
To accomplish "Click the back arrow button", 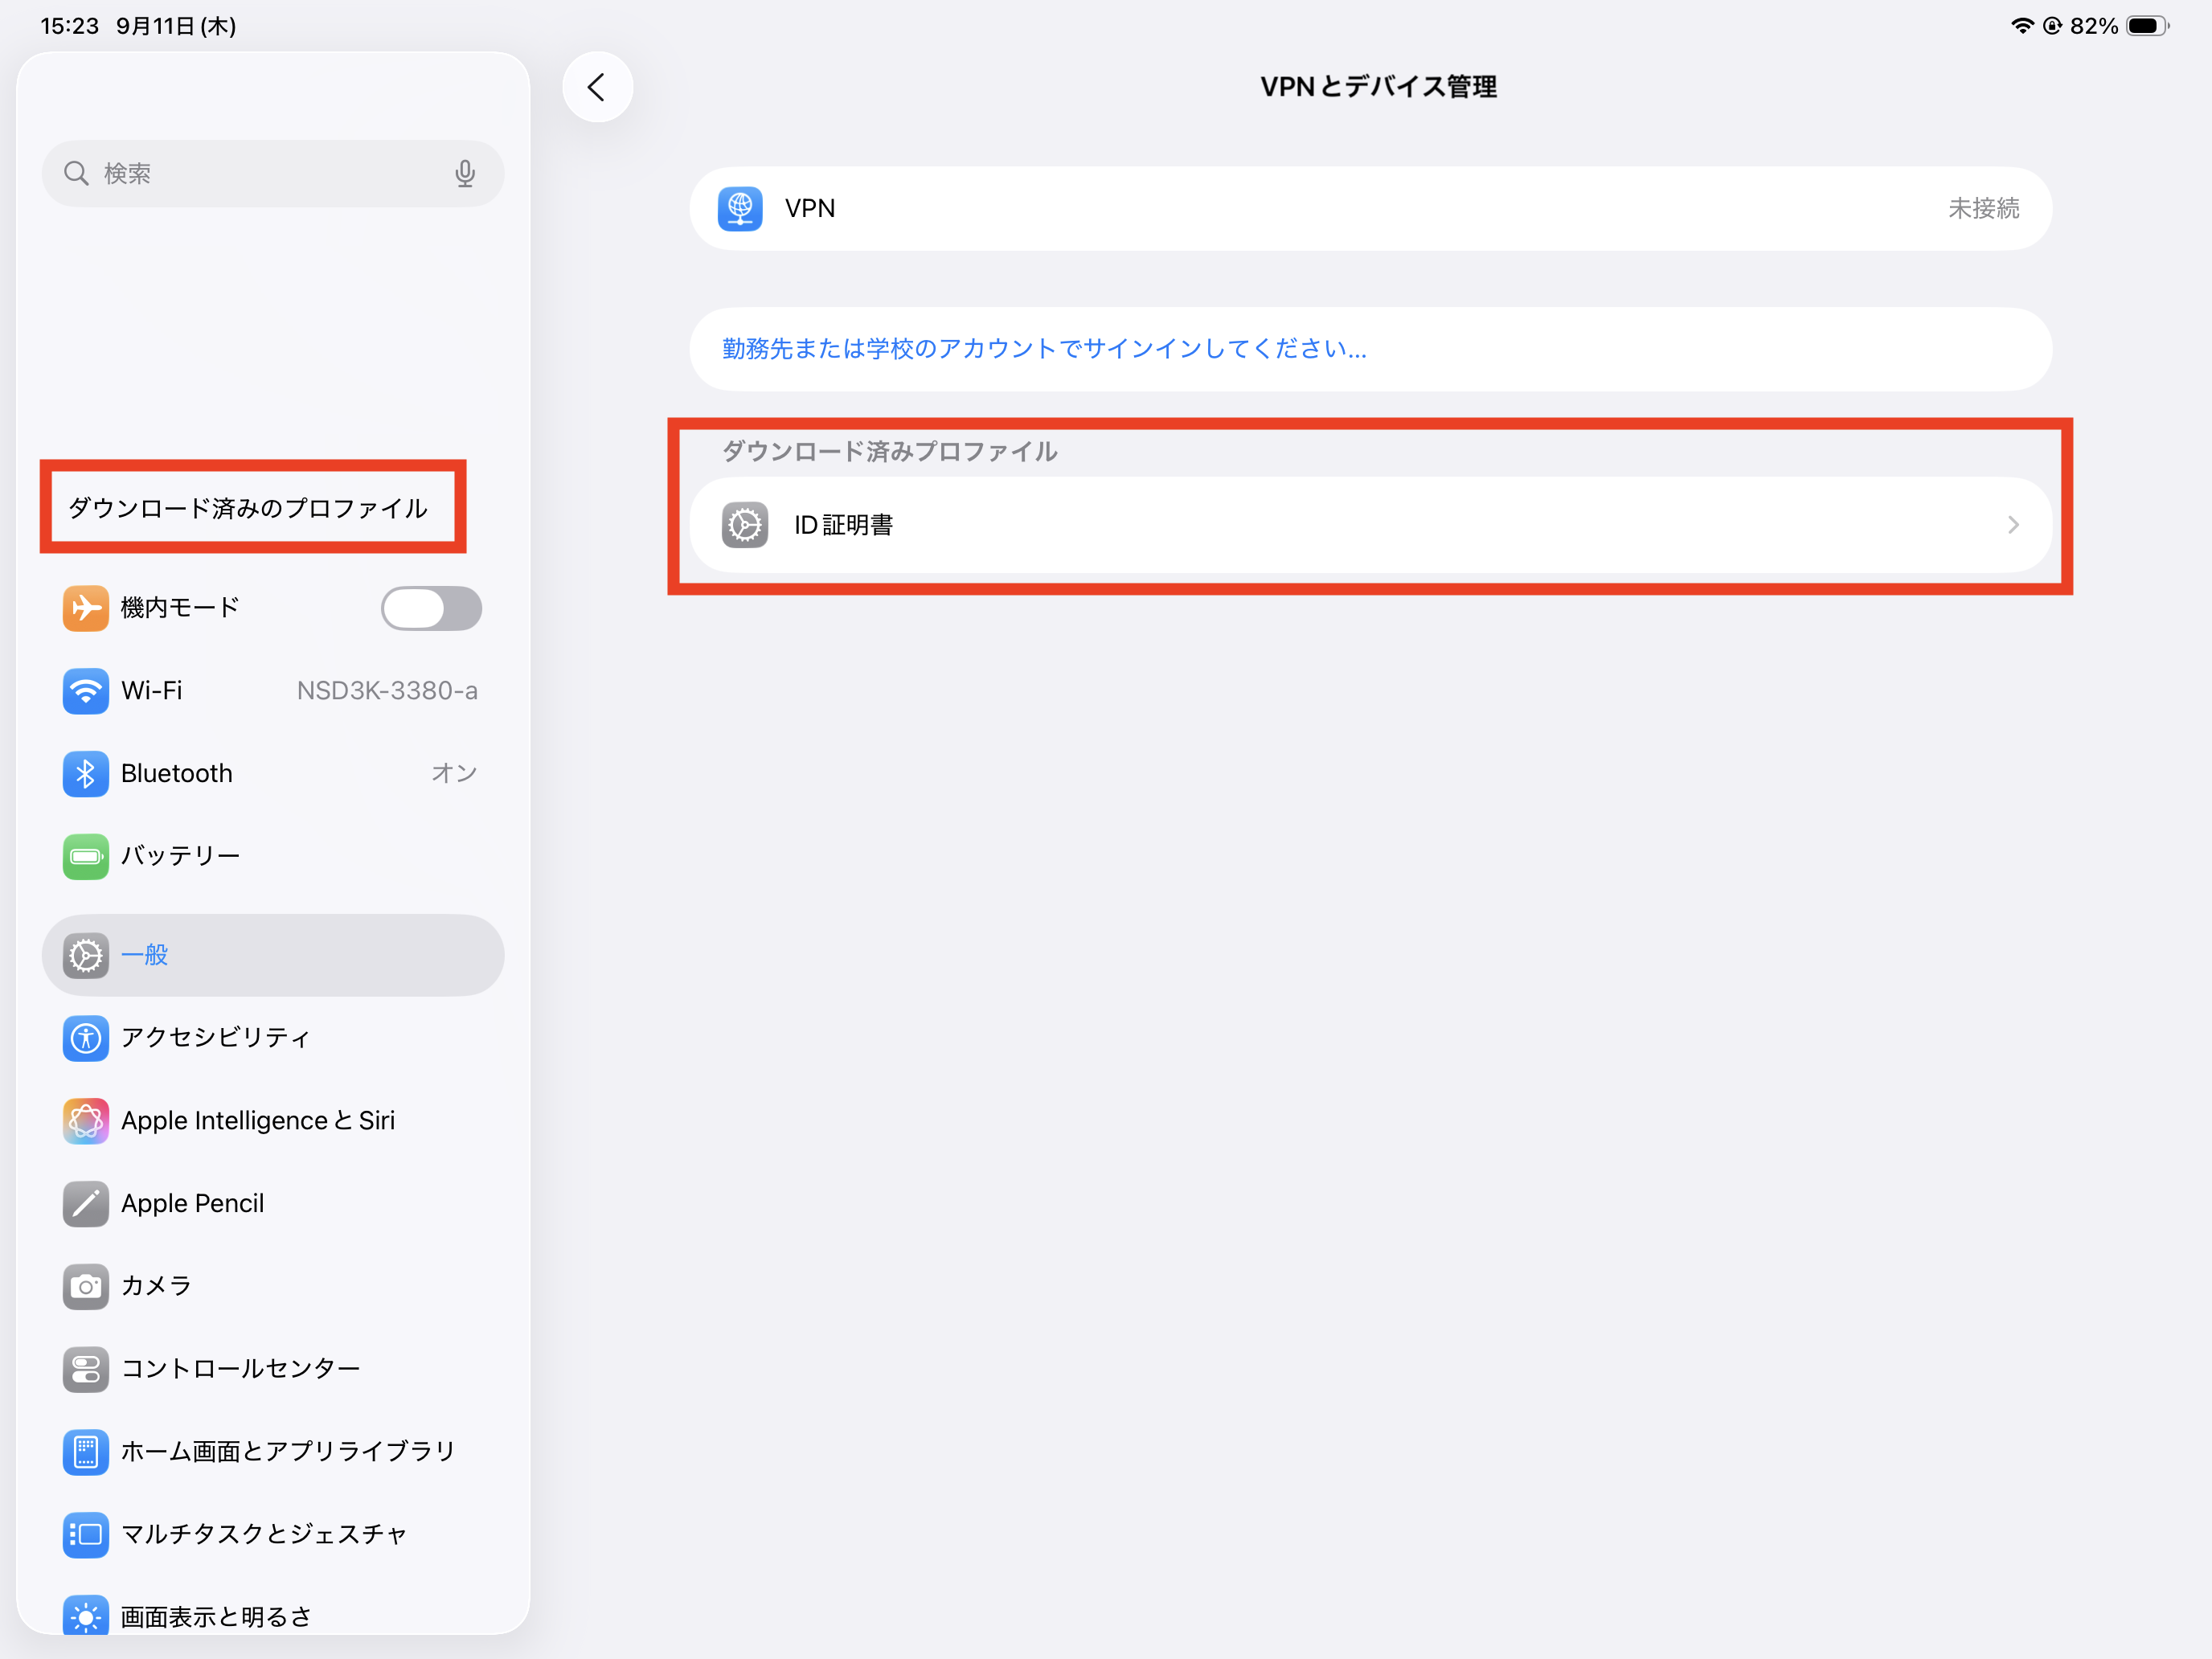I will tap(597, 87).
